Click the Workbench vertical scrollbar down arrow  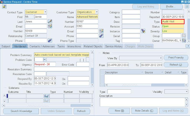[x=92, y=85]
